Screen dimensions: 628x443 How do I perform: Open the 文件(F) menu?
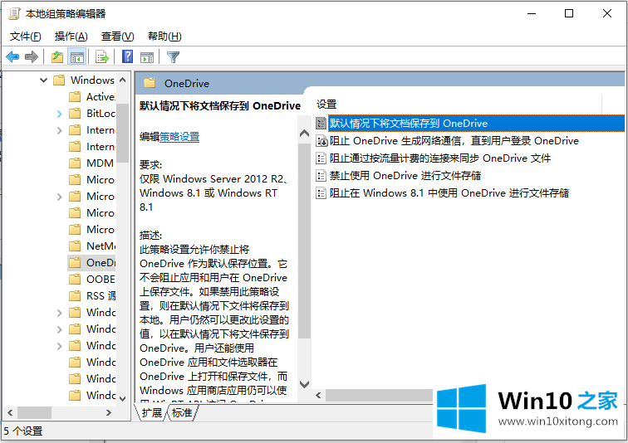(x=25, y=37)
